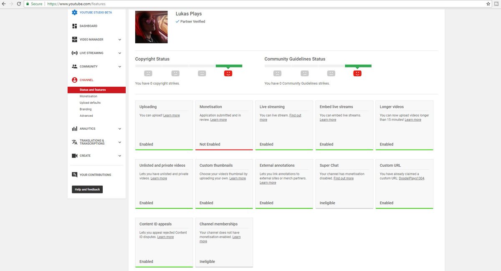This screenshot has width=501, height=271.
Task: Open the Branding submenu item
Action: 86,109
